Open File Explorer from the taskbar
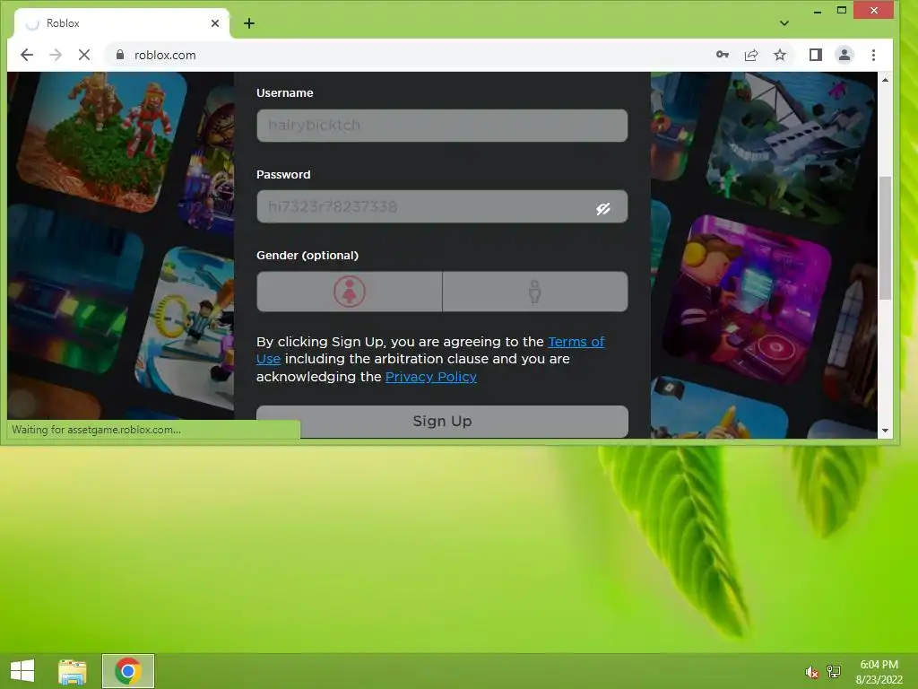Screen dimensions: 918x689 click(73, 671)
